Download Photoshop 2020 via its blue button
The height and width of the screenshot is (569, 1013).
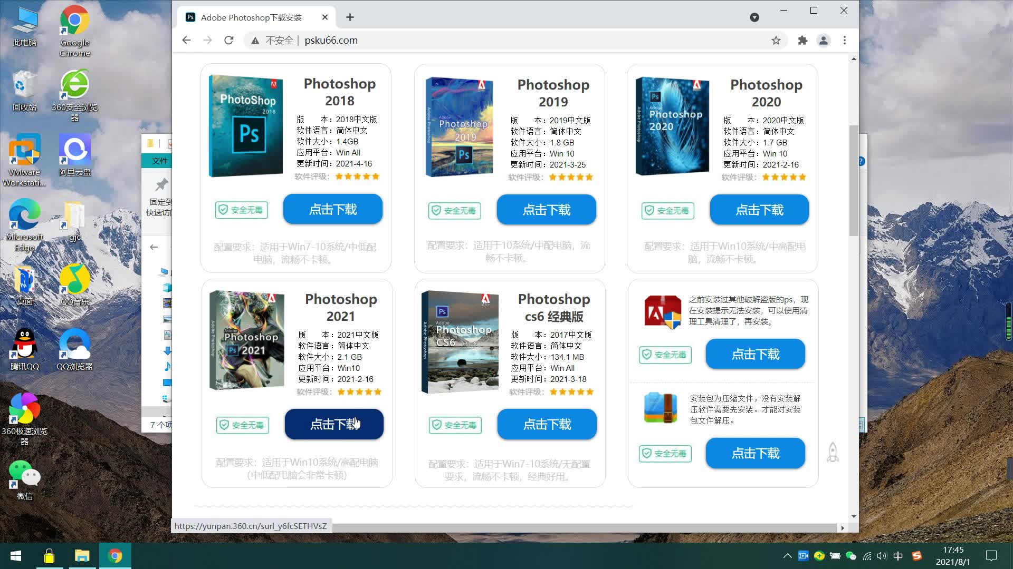(759, 210)
